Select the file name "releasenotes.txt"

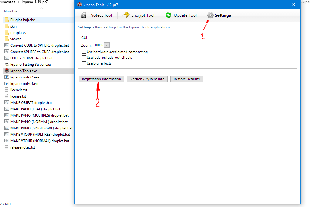(x=22, y=147)
